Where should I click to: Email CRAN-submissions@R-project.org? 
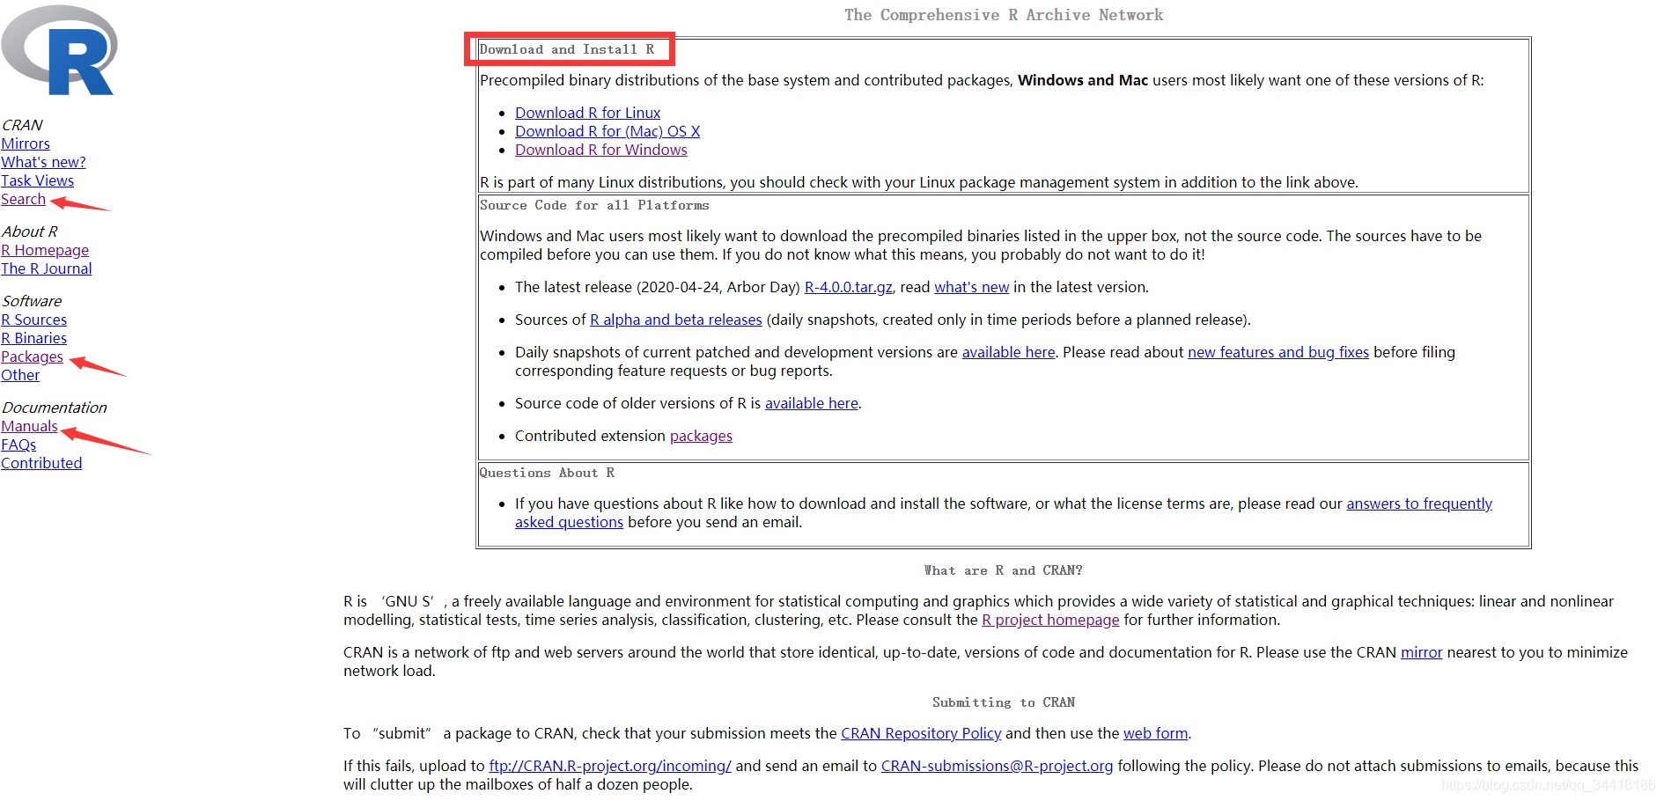pyautogui.click(x=997, y=766)
